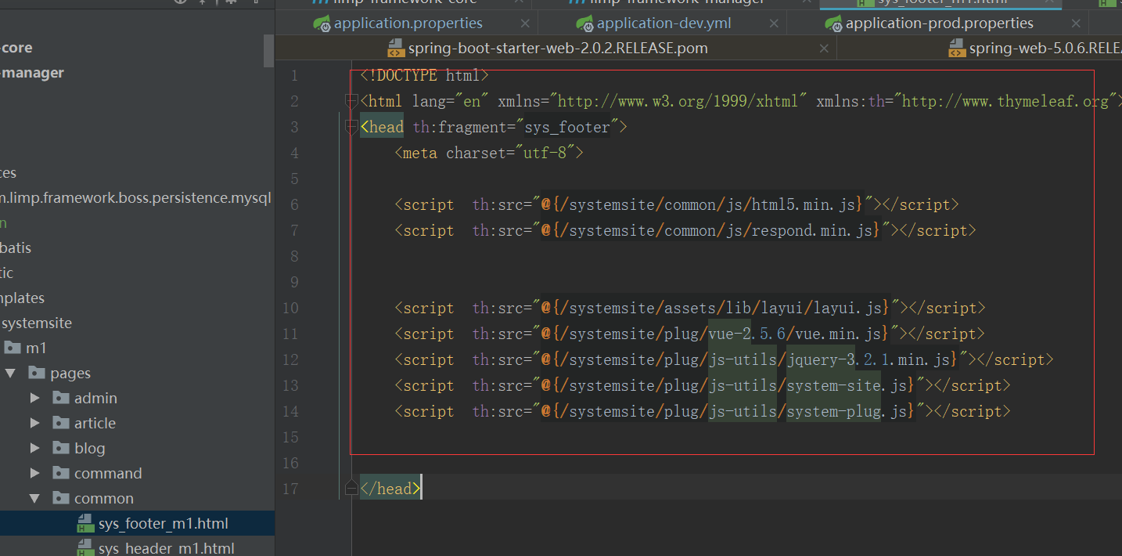Click the system-plug.js text on line 14
1122x556 pixels.
pos(847,411)
